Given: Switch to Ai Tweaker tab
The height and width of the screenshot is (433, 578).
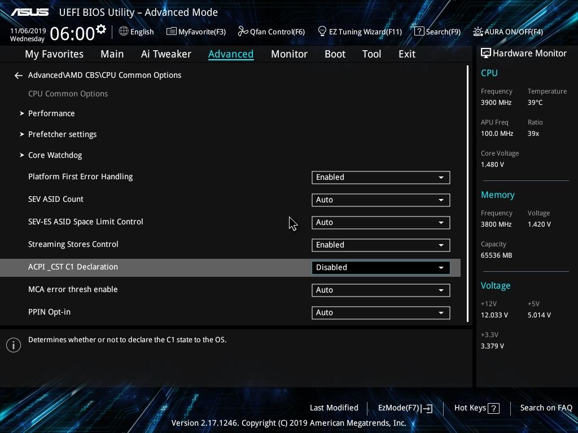Looking at the screenshot, I should click(x=166, y=54).
